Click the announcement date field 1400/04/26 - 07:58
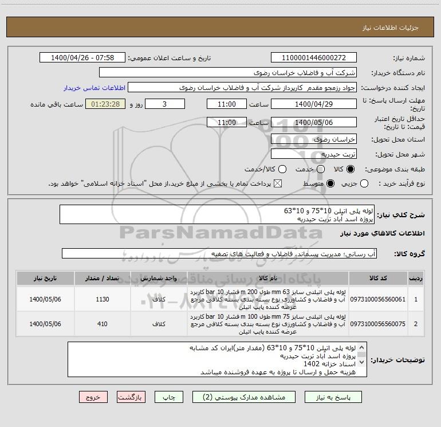 (82, 58)
